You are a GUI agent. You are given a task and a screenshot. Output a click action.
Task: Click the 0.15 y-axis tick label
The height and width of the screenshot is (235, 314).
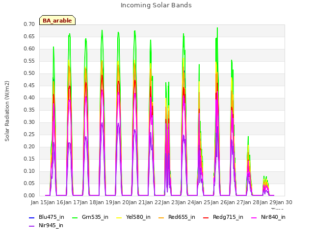point(29,159)
